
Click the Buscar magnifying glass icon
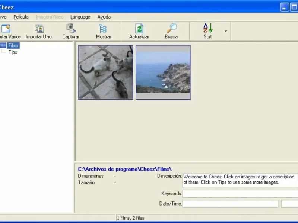(172, 28)
